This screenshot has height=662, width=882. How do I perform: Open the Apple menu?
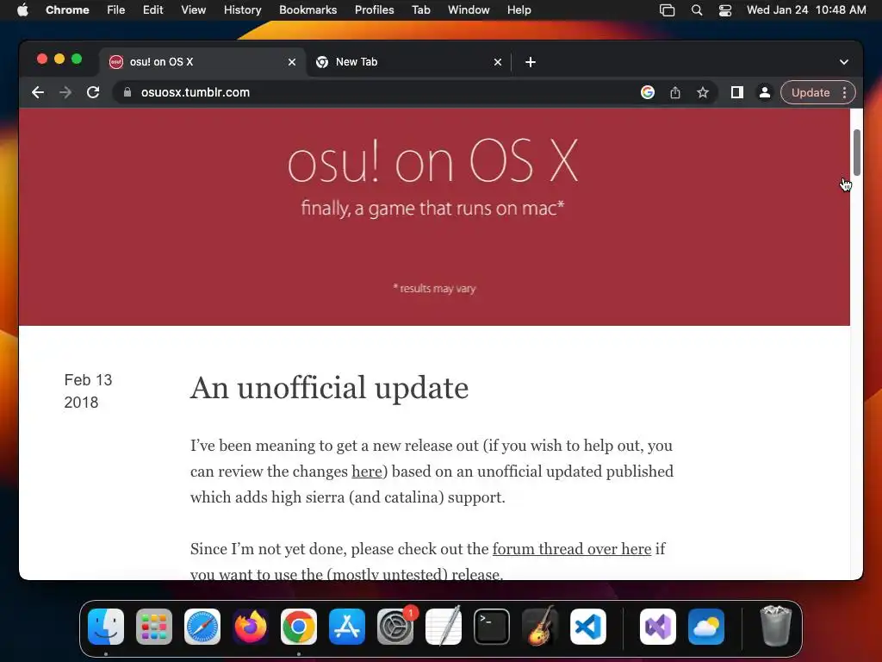[22, 10]
